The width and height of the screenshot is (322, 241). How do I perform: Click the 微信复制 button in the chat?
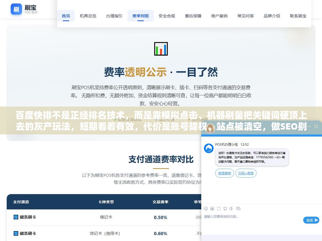225,173
